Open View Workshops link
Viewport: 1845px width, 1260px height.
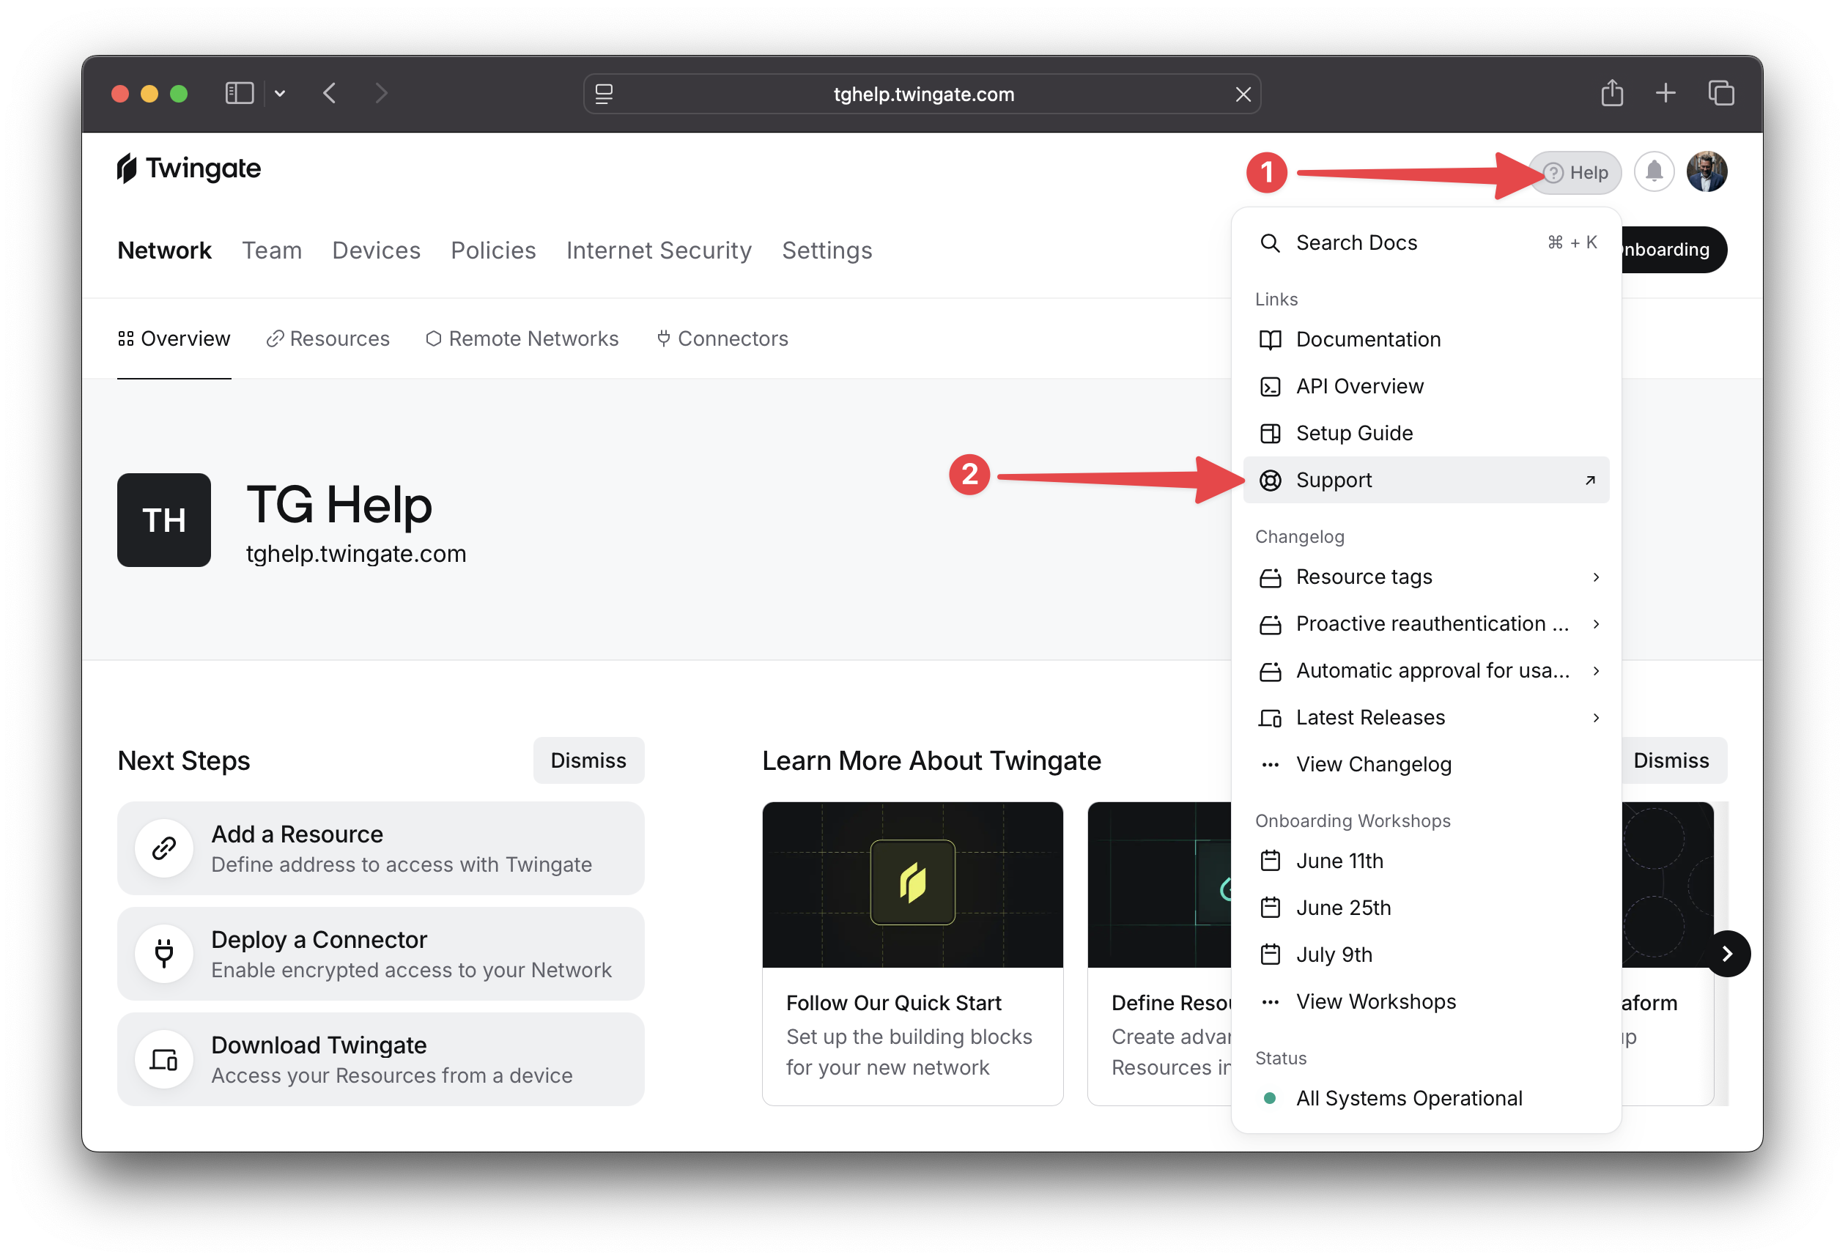point(1427,1002)
